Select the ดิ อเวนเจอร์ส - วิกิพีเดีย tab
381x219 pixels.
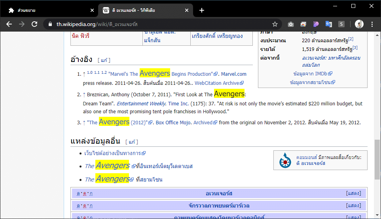(x=145, y=10)
